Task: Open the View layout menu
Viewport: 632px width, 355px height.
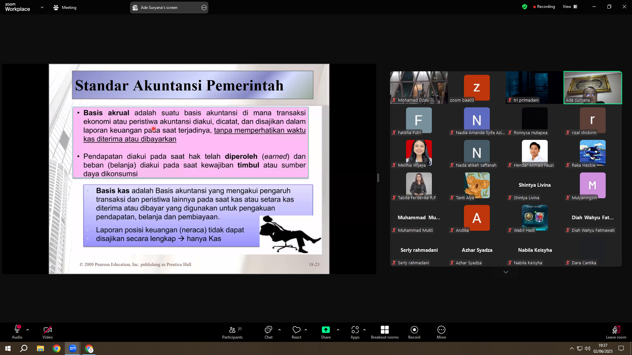Action: coord(570,7)
